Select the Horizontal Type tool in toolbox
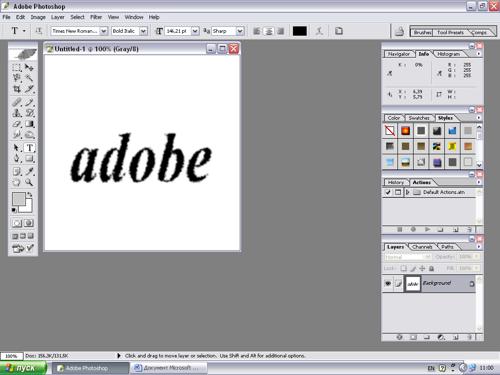The width and height of the screenshot is (500, 375). [x=29, y=147]
